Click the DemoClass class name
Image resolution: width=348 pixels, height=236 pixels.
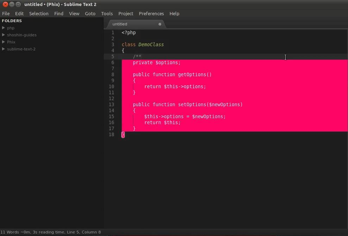click(x=151, y=44)
